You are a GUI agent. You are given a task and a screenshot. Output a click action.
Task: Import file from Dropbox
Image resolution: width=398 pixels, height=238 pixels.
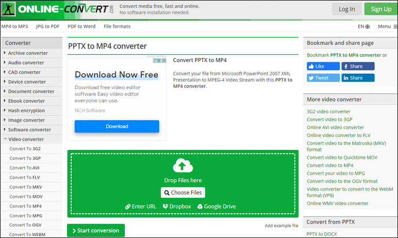177,207
